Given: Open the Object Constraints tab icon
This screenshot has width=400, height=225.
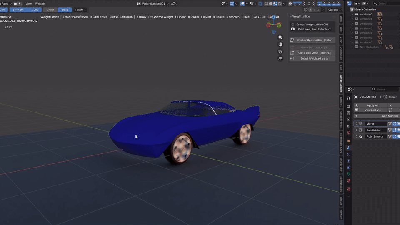Looking at the screenshot, I should coord(348,167).
